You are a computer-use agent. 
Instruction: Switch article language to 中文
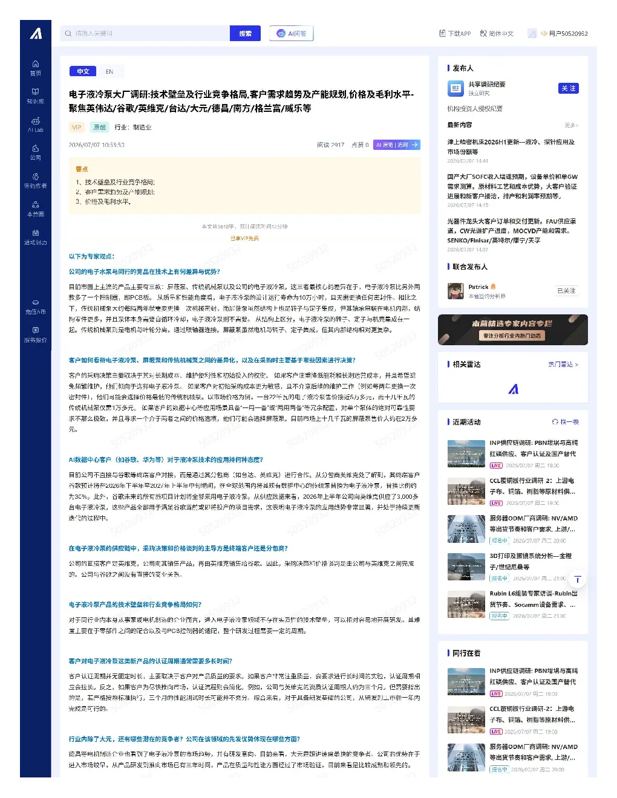pos(83,71)
